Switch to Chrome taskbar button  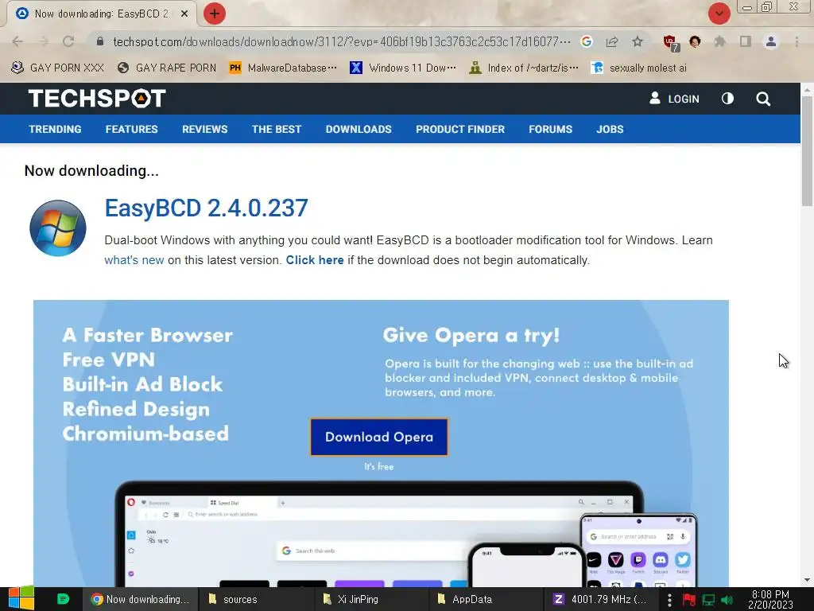click(x=140, y=599)
